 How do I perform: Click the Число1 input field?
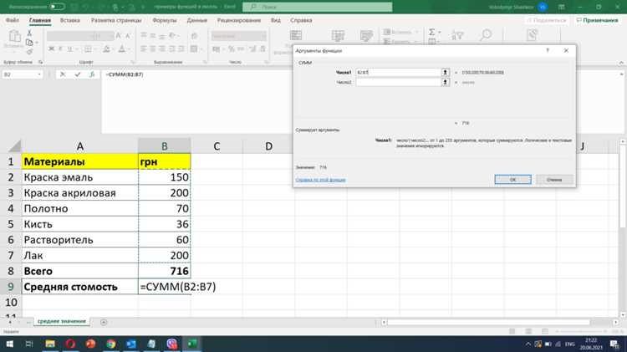point(398,73)
